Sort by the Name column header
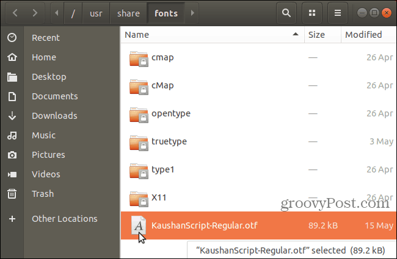 click(213, 35)
